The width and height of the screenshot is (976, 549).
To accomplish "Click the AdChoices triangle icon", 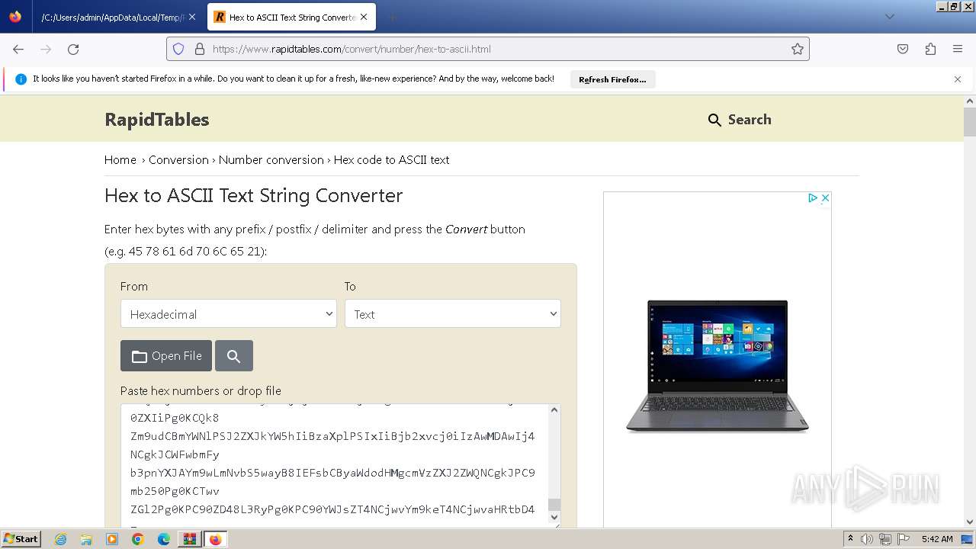I will [x=813, y=198].
